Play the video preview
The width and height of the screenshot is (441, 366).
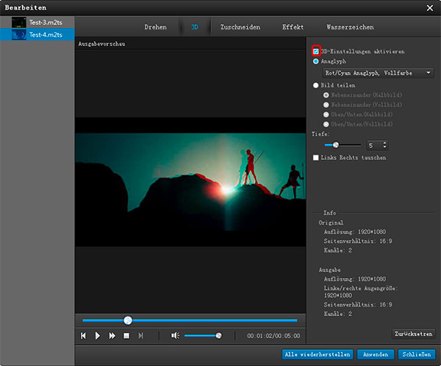[x=97, y=336]
